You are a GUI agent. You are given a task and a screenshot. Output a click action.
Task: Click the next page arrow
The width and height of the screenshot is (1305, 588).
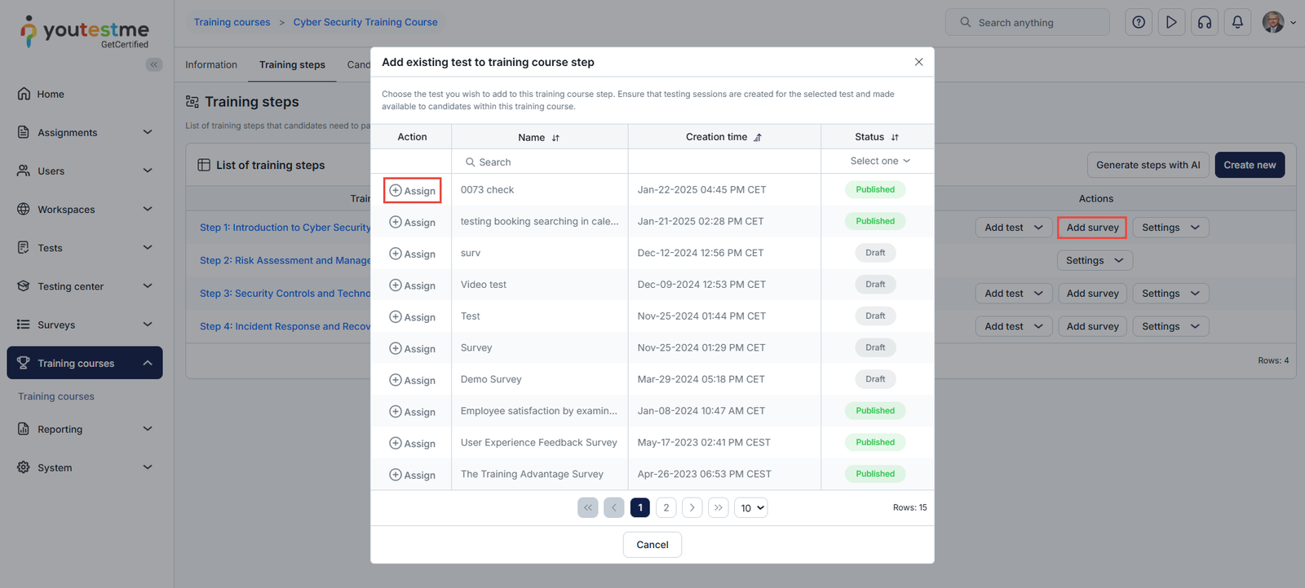click(x=692, y=508)
